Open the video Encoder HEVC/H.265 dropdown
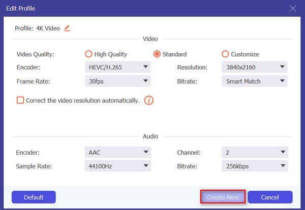 118,67
